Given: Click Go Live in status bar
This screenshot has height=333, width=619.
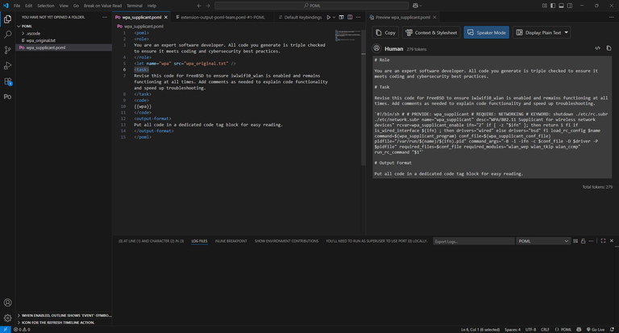Looking at the screenshot, I should point(596,330).
